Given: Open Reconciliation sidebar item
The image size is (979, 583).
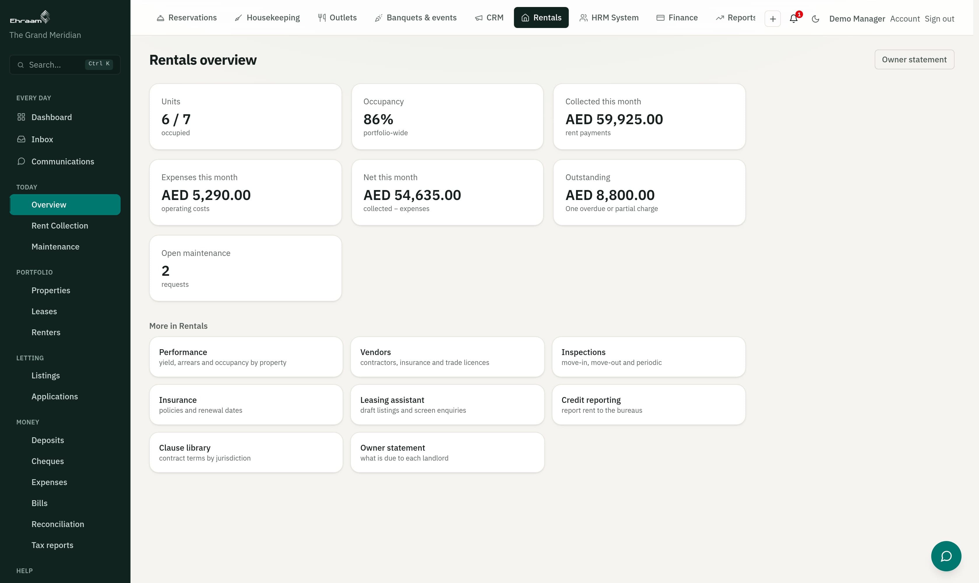Looking at the screenshot, I should pyautogui.click(x=65, y=524).
